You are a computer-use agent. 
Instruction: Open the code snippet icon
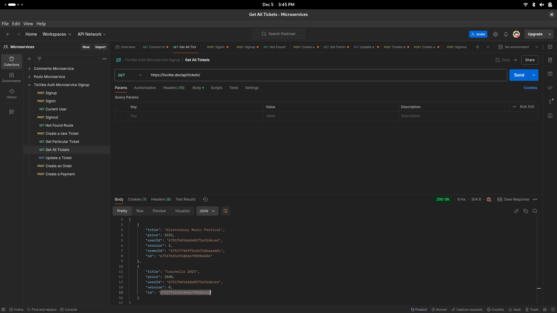(x=550, y=88)
